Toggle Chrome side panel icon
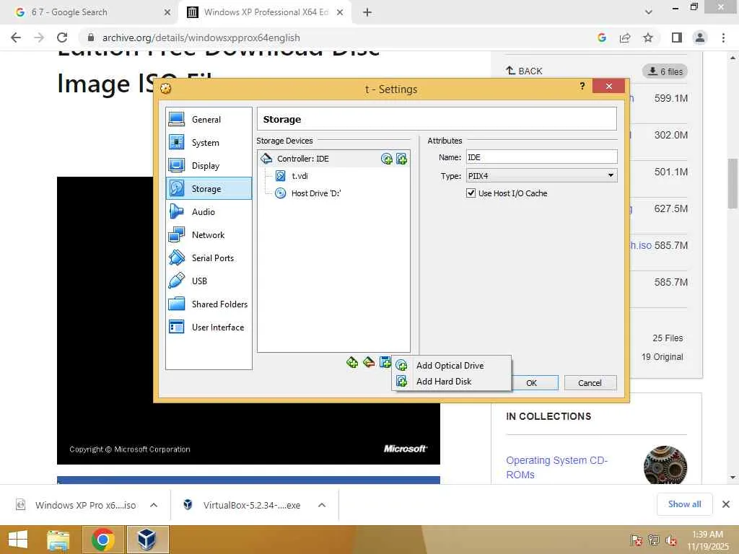 (x=677, y=38)
